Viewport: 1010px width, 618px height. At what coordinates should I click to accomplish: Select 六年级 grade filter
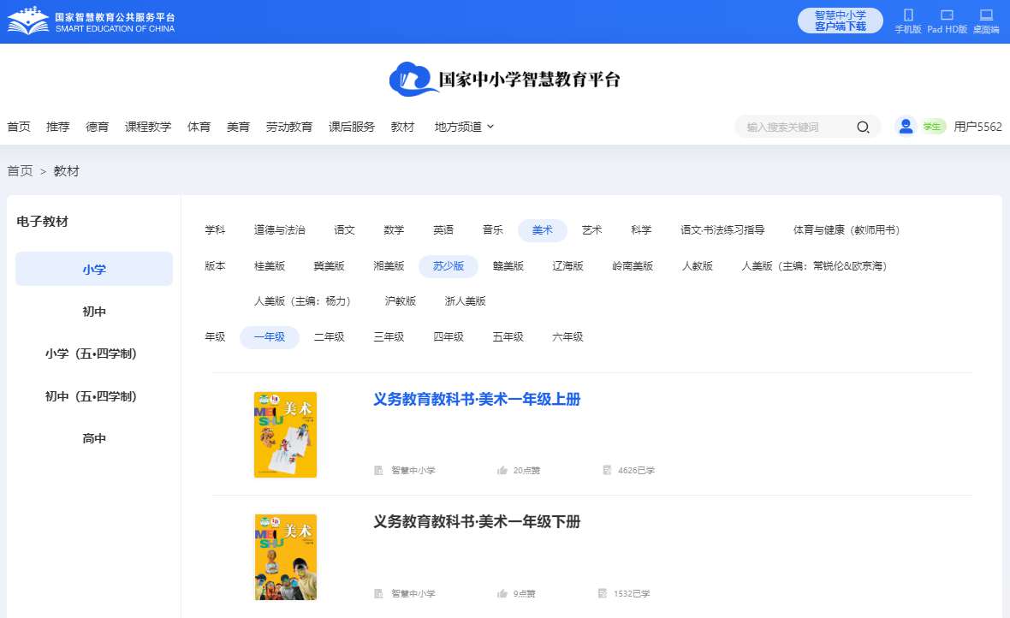pyautogui.click(x=568, y=337)
